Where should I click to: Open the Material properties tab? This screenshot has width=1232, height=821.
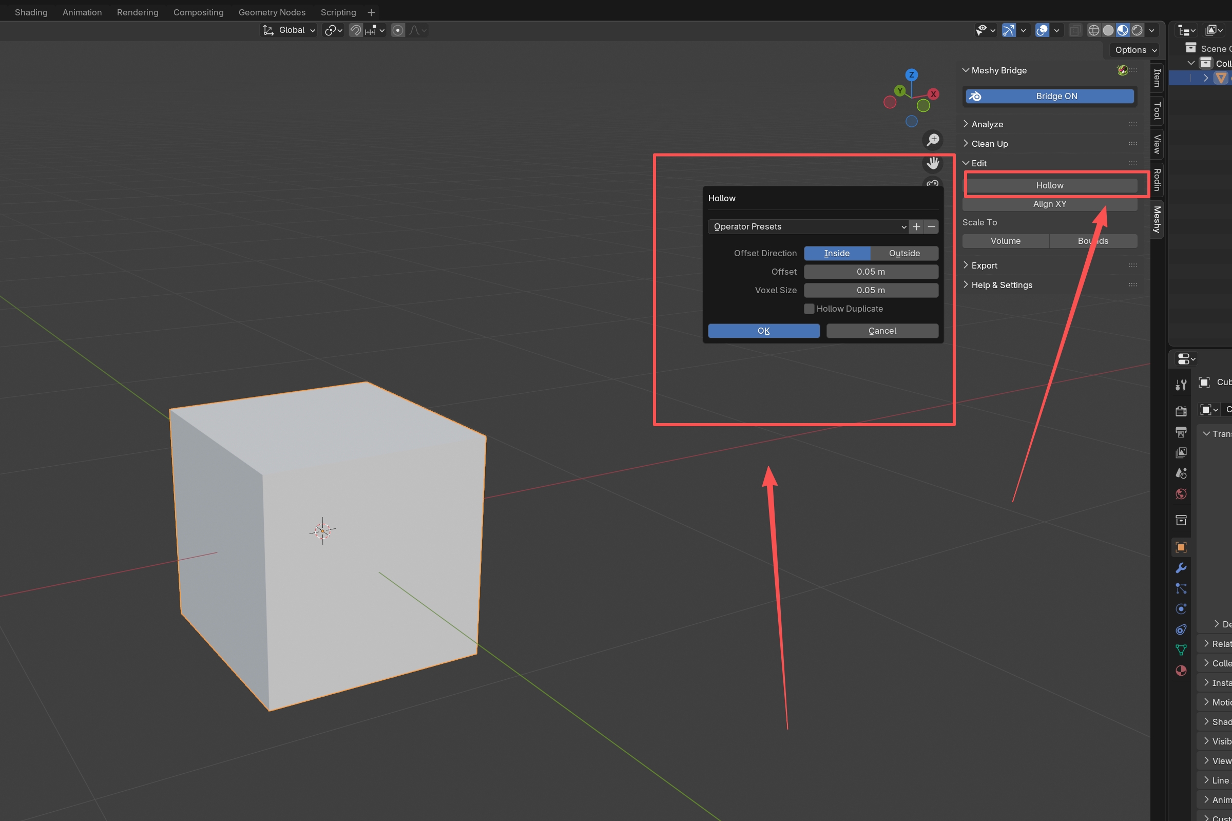(1181, 671)
